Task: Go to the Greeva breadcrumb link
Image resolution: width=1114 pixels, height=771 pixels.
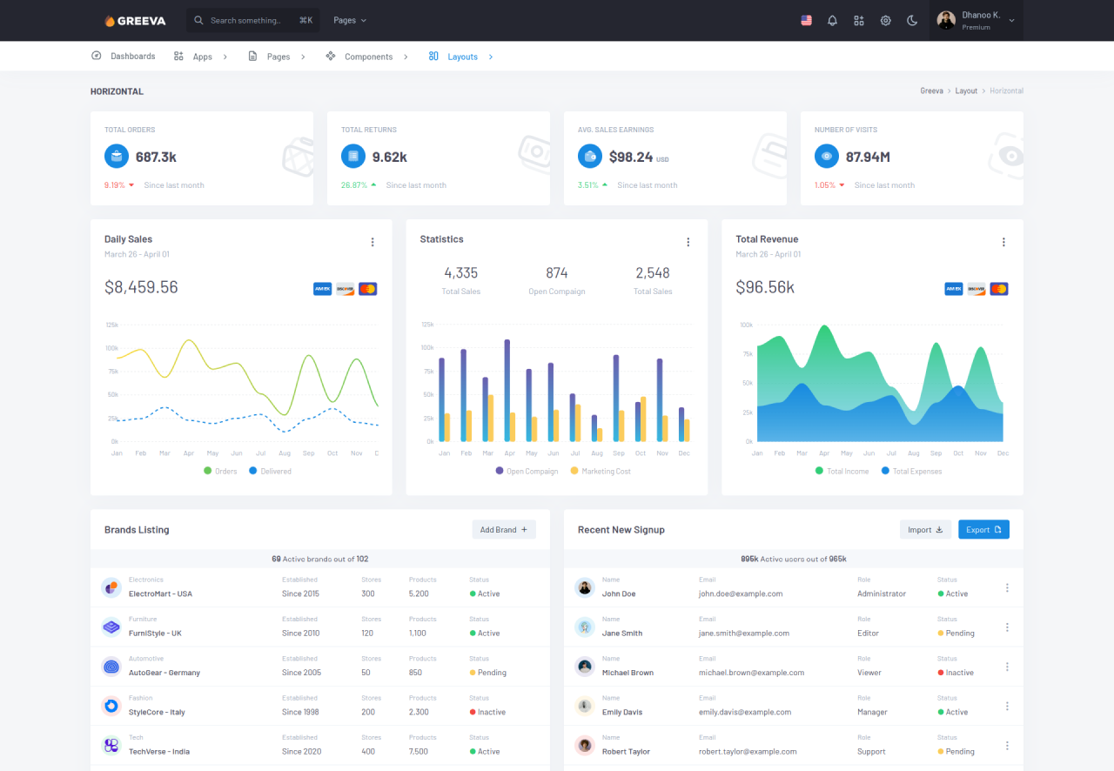Action: click(931, 91)
